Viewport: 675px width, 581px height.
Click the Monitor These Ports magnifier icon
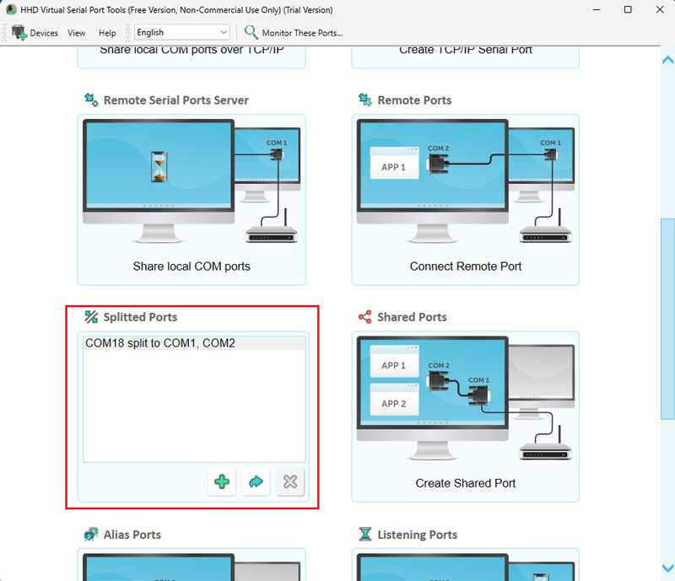click(x=251, y=33)
